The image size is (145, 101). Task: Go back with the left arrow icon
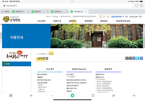click(31, 96)
